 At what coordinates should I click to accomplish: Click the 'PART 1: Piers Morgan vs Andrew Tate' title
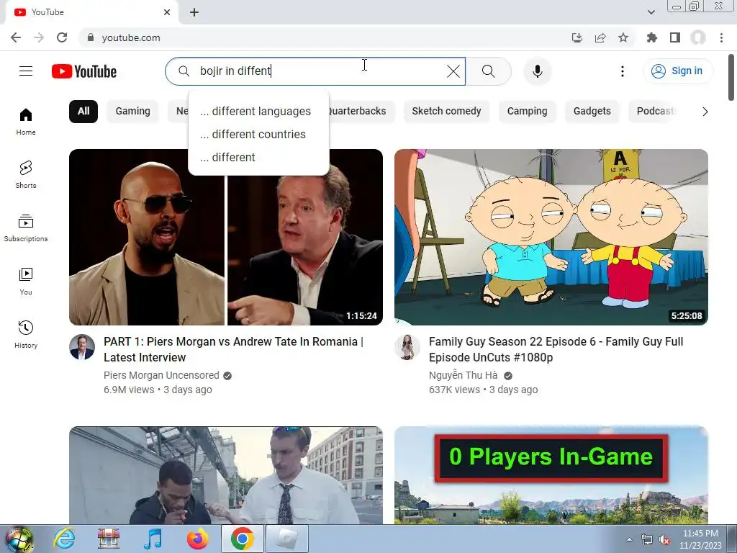(234, 349)
